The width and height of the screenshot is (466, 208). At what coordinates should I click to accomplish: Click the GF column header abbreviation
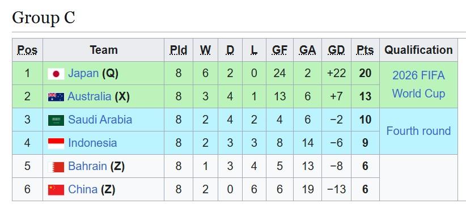click(x=279, y=50)
